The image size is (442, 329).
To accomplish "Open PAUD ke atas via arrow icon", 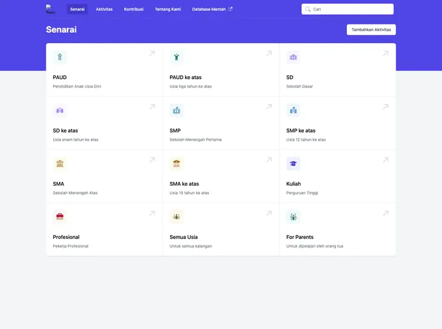I will [269, 53].
